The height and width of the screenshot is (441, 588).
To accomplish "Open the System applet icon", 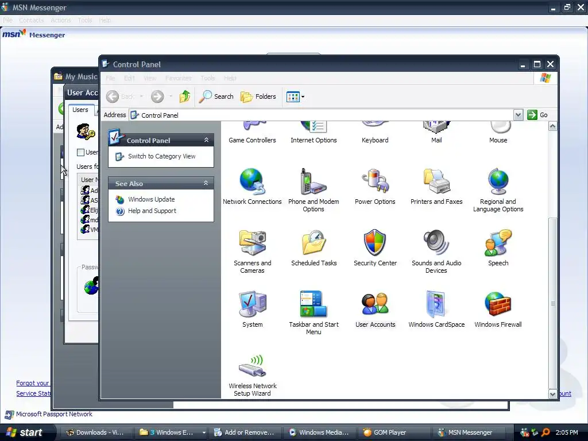I will click(252, 310).
